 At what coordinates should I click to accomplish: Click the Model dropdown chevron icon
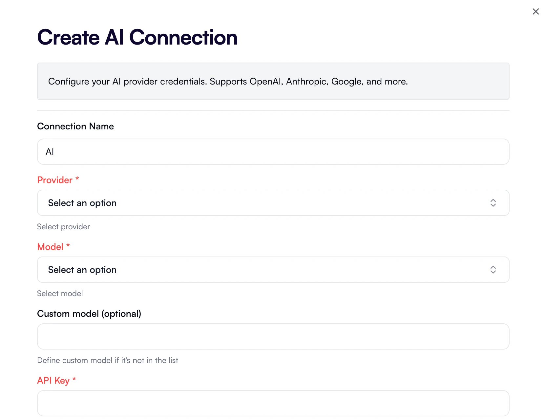pyautogui.click(x=493, y=270)
